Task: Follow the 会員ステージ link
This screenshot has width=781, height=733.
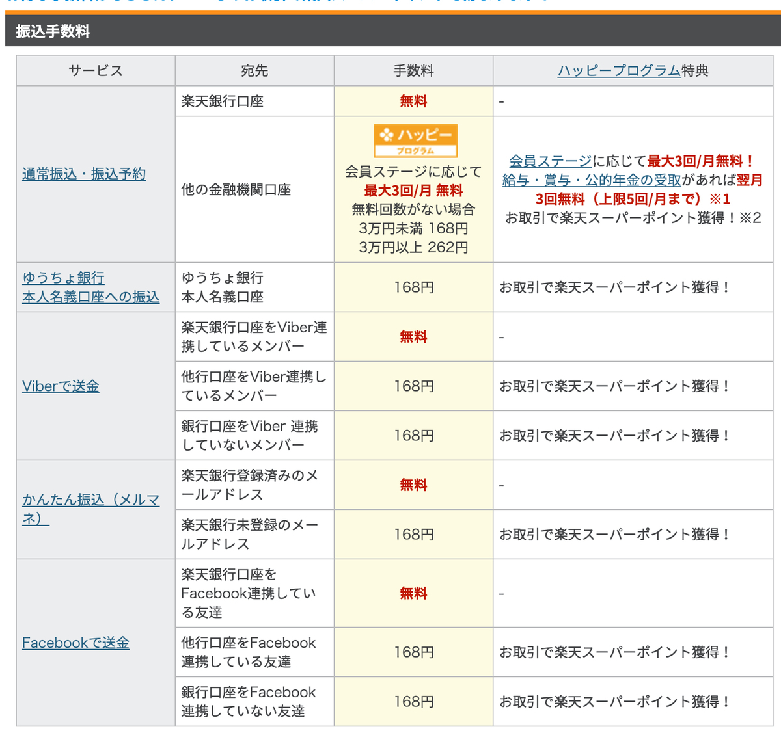Action: tap(551, 161)
